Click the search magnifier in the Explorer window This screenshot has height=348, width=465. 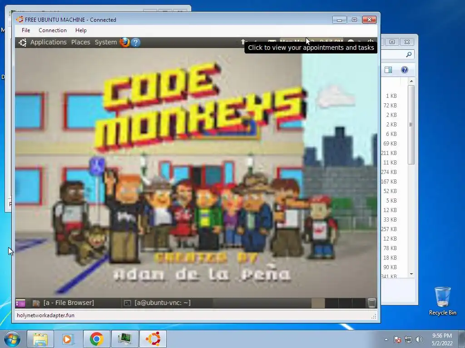tap(409, 54)
